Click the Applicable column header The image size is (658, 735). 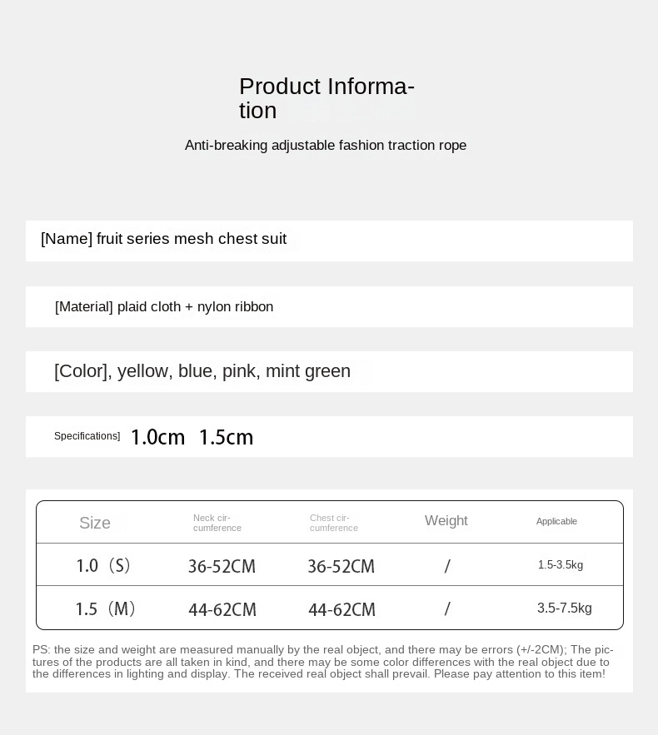[556, 522]
